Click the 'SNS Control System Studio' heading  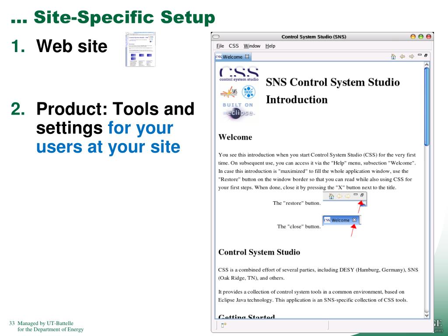pyautogui.click(x=332, y=82)
